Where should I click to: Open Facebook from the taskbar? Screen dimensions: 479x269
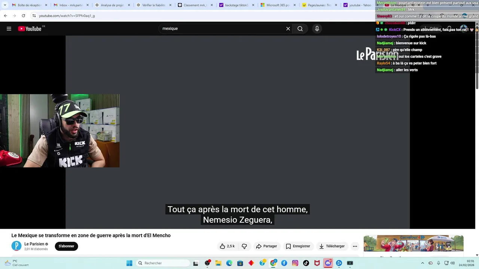click(284, 263)
